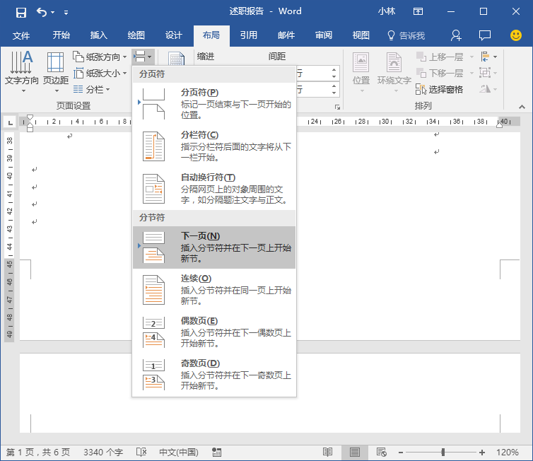Click the user name 小林 in title bar
Viewport: 533px width, 461px height.
[x=387, y=11]
